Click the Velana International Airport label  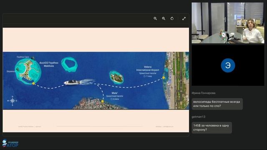tap(148, 68)
